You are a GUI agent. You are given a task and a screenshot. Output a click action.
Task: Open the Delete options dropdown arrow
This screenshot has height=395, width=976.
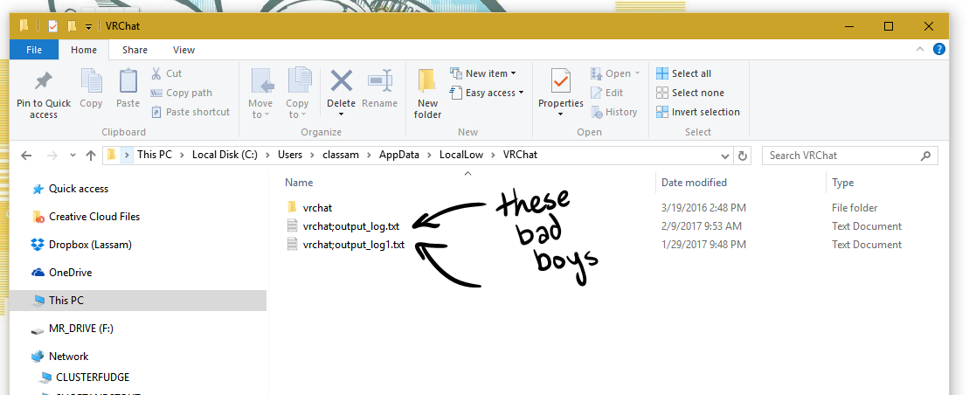341,114
